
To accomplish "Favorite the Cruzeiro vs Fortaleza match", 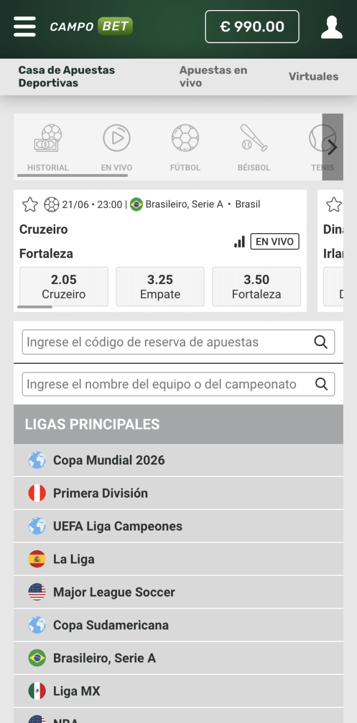I will pos(30,205).
